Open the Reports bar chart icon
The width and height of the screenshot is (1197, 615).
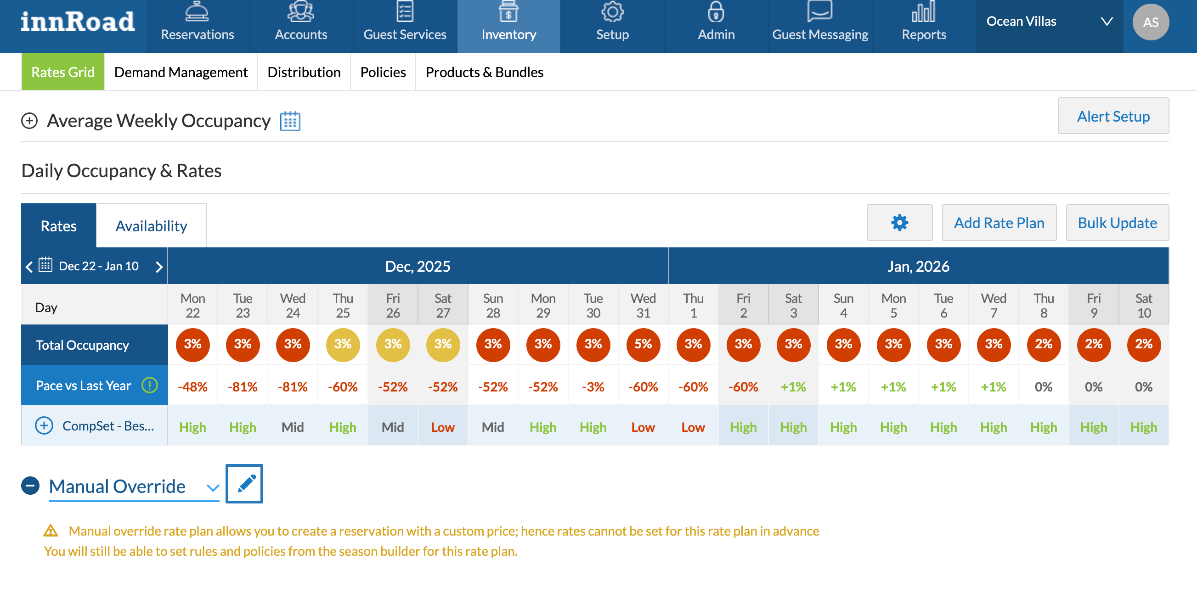pyautogui.click(x=923, y=12)
